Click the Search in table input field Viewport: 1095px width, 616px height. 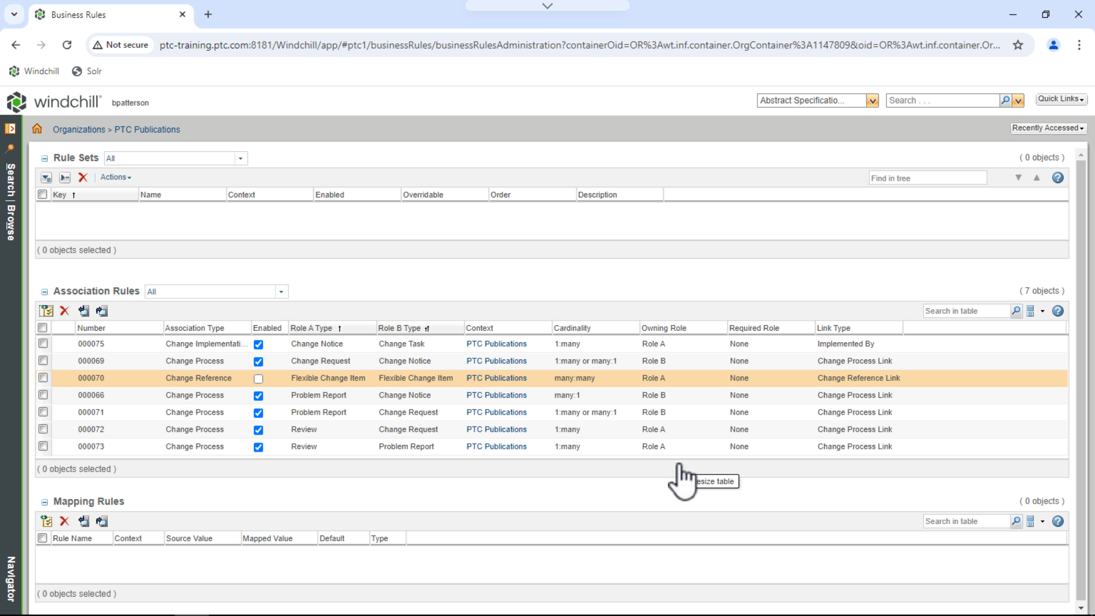click(964, 311)
